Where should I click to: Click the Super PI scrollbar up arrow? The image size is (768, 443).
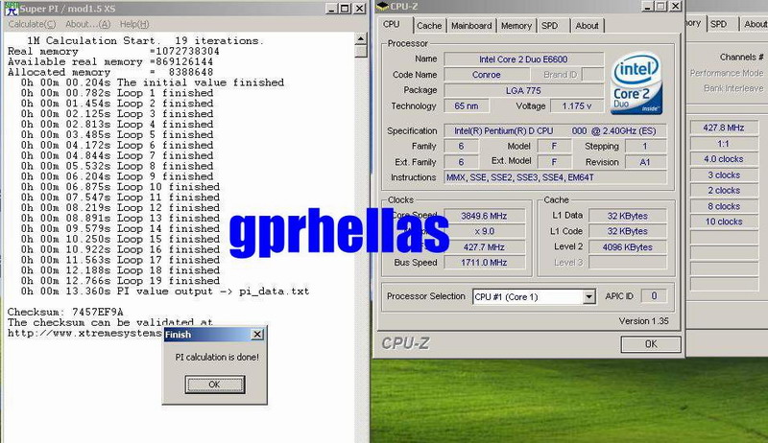(x=361, y=38)
